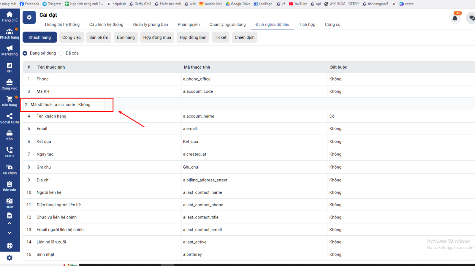Click the Tên khách hàng row
The width and height of the screenshot is (475, 266).
pos(51,116)
